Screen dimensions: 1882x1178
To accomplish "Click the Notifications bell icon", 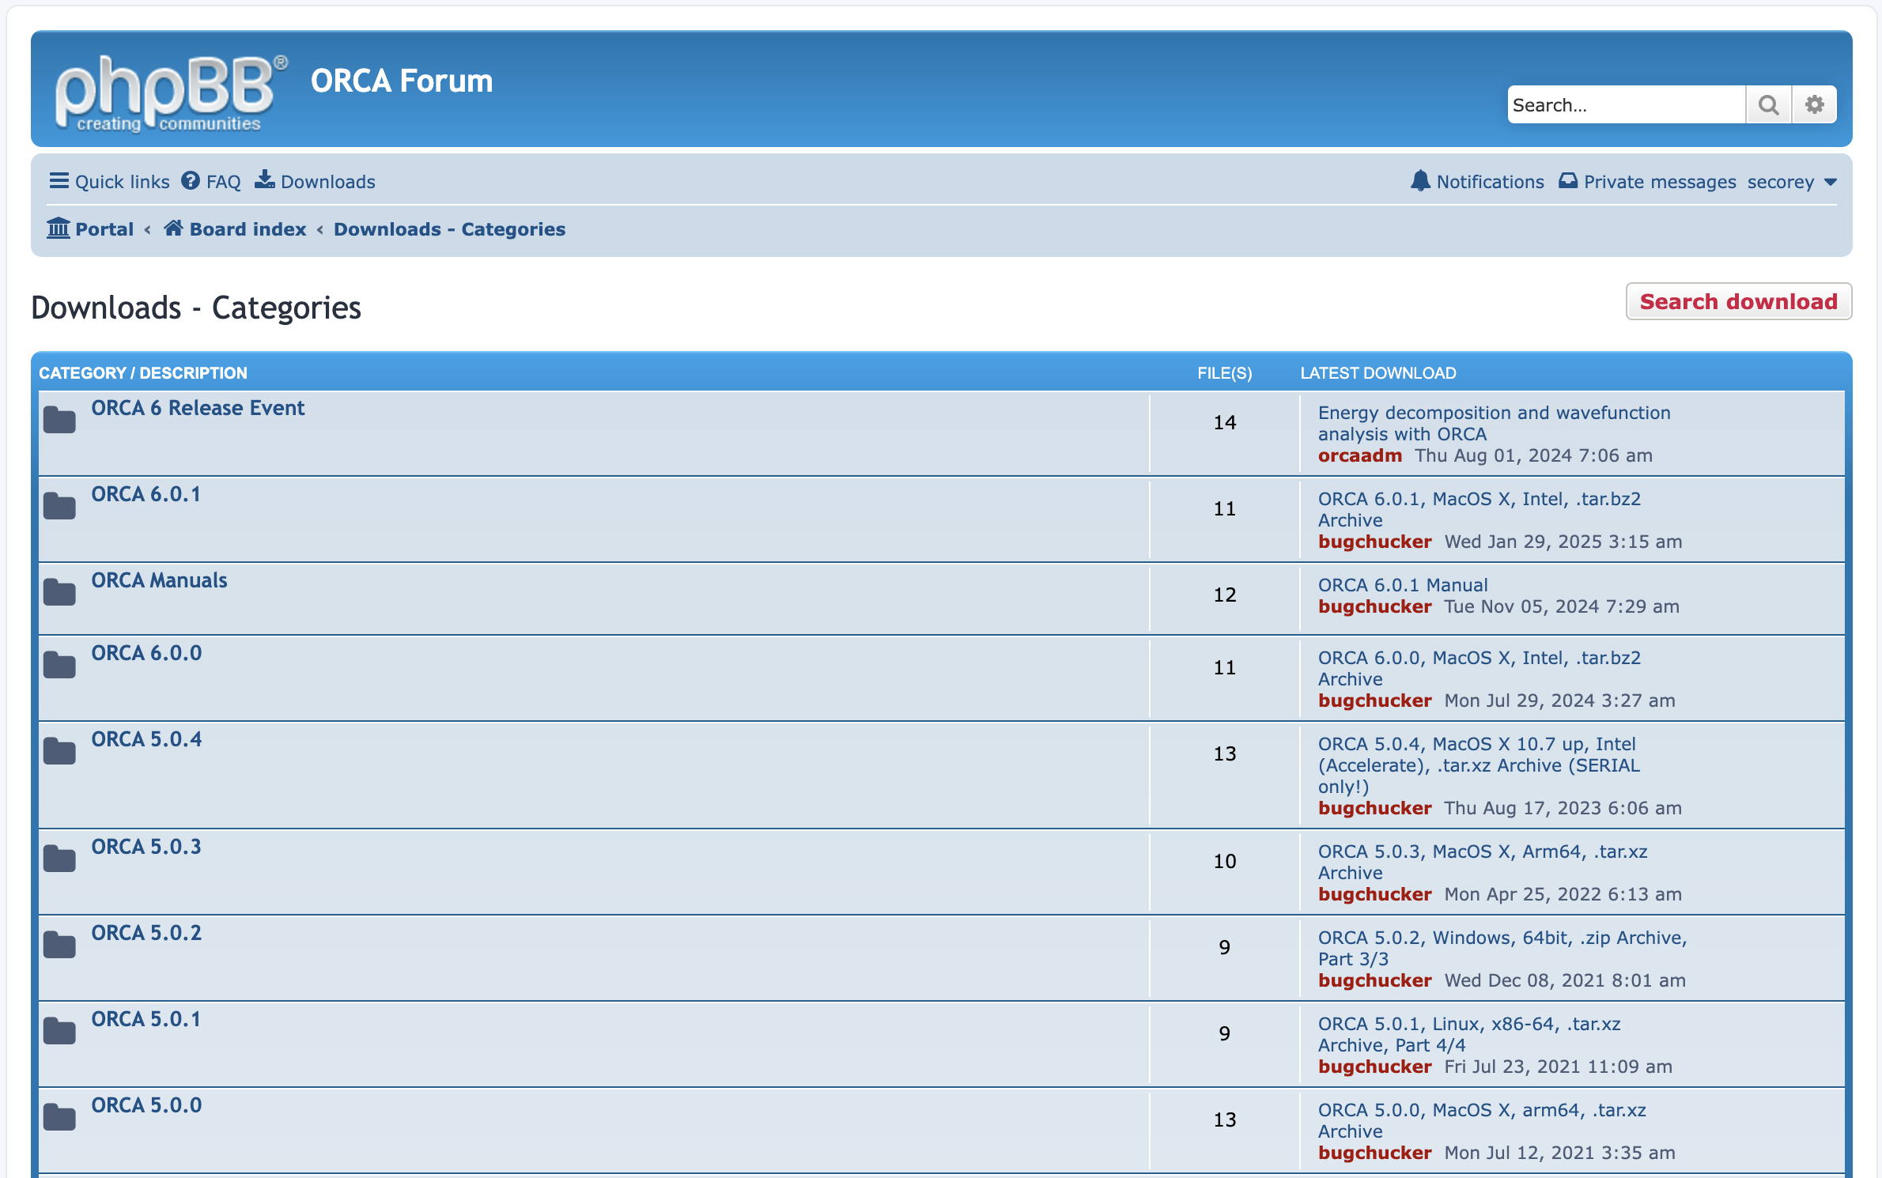I will pyautogui.click(x=1420, y=181).
